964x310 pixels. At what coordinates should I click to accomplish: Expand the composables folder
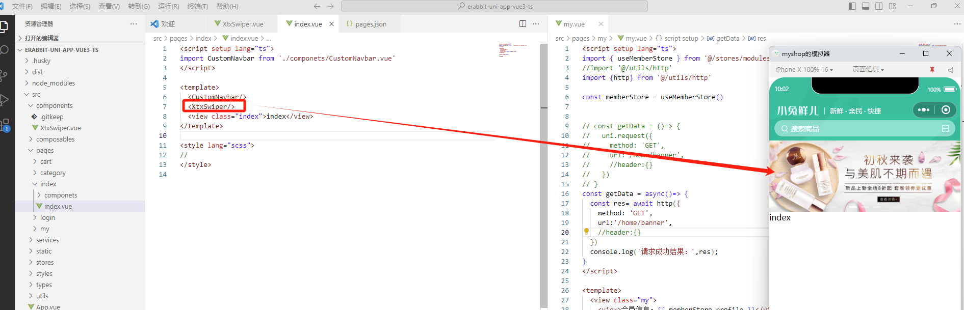click(80, 139)
